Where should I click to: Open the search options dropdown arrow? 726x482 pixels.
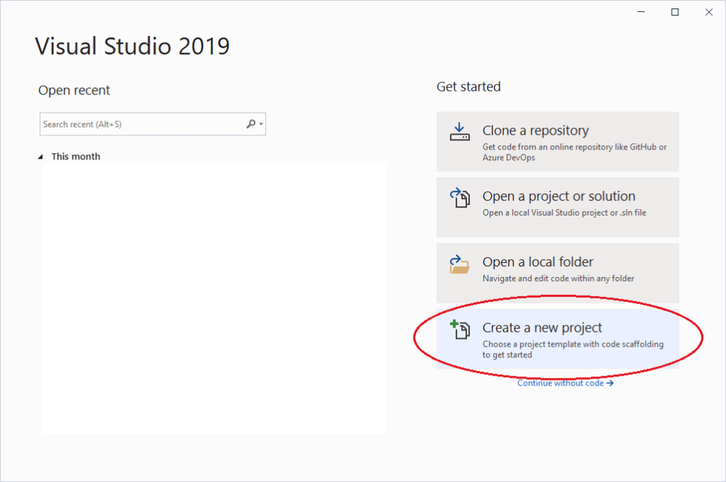[x=262, y=125]
